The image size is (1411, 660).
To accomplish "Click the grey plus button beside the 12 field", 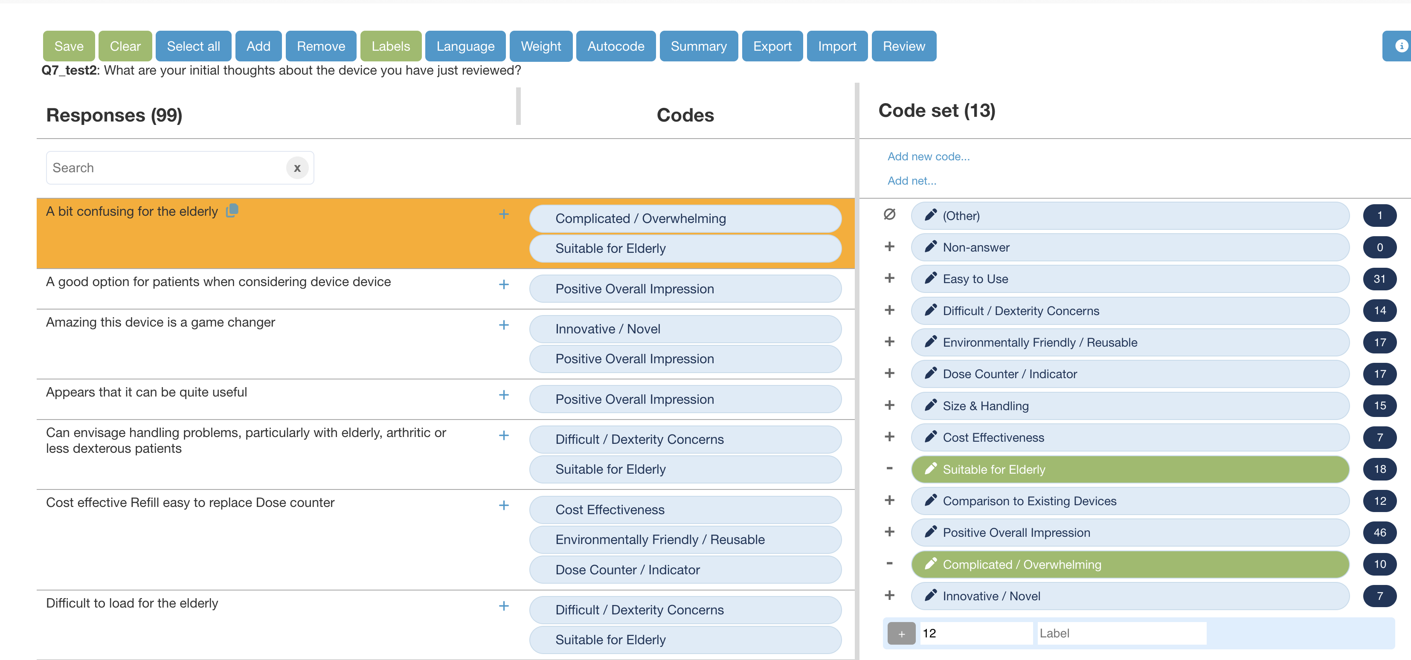I will coord(901,634).
